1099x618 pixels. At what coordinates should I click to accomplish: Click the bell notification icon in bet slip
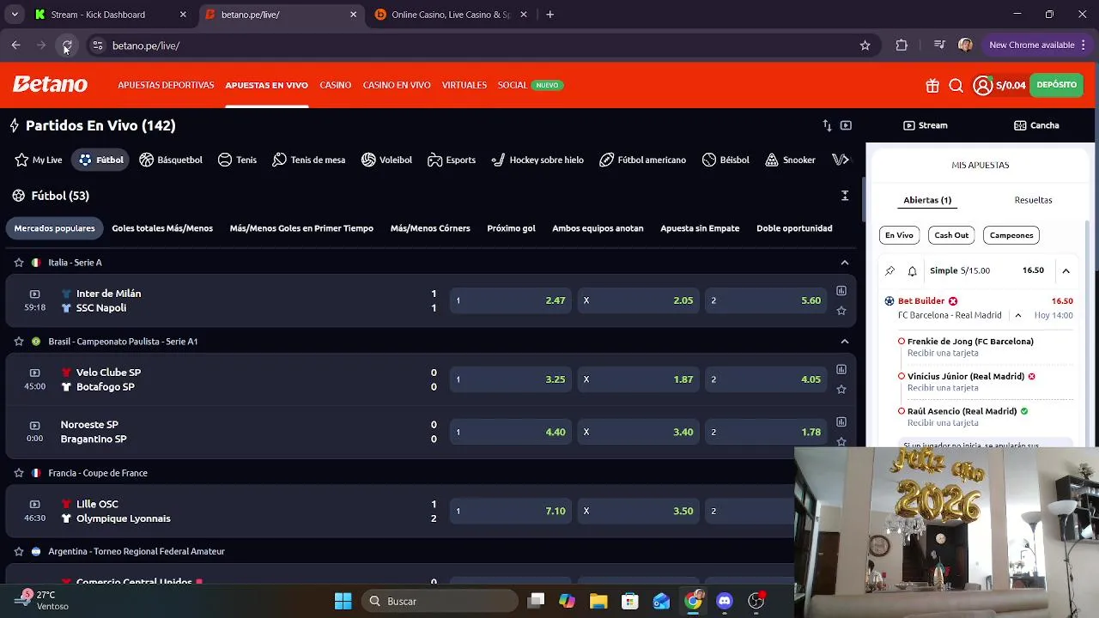[912, 270]
